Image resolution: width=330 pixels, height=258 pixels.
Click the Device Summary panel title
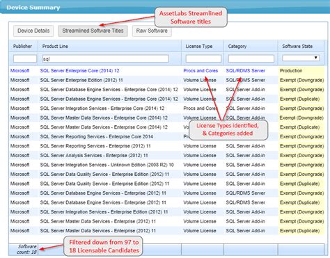[33, 8]
